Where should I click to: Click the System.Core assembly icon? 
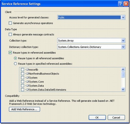coord(27,81)
